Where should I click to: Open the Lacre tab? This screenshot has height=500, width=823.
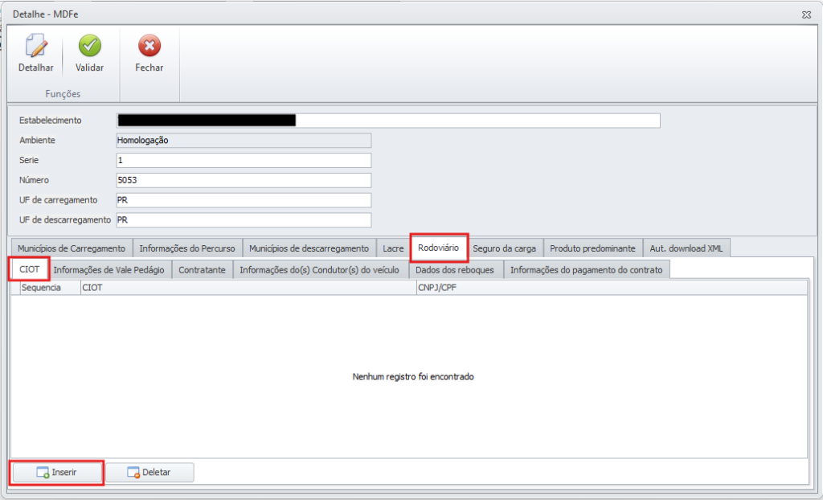point(393,248)
